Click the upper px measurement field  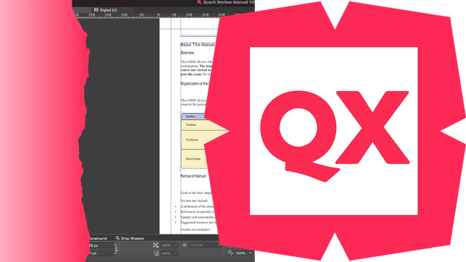pos(101,246)
